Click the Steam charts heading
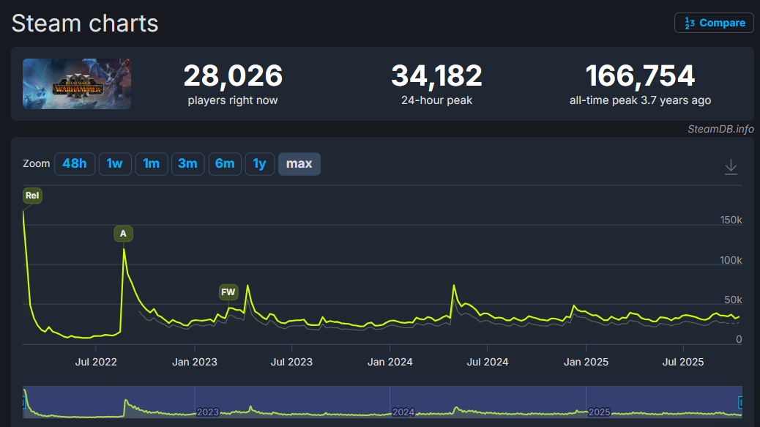 pyautogui.click(x=85, y=23)
